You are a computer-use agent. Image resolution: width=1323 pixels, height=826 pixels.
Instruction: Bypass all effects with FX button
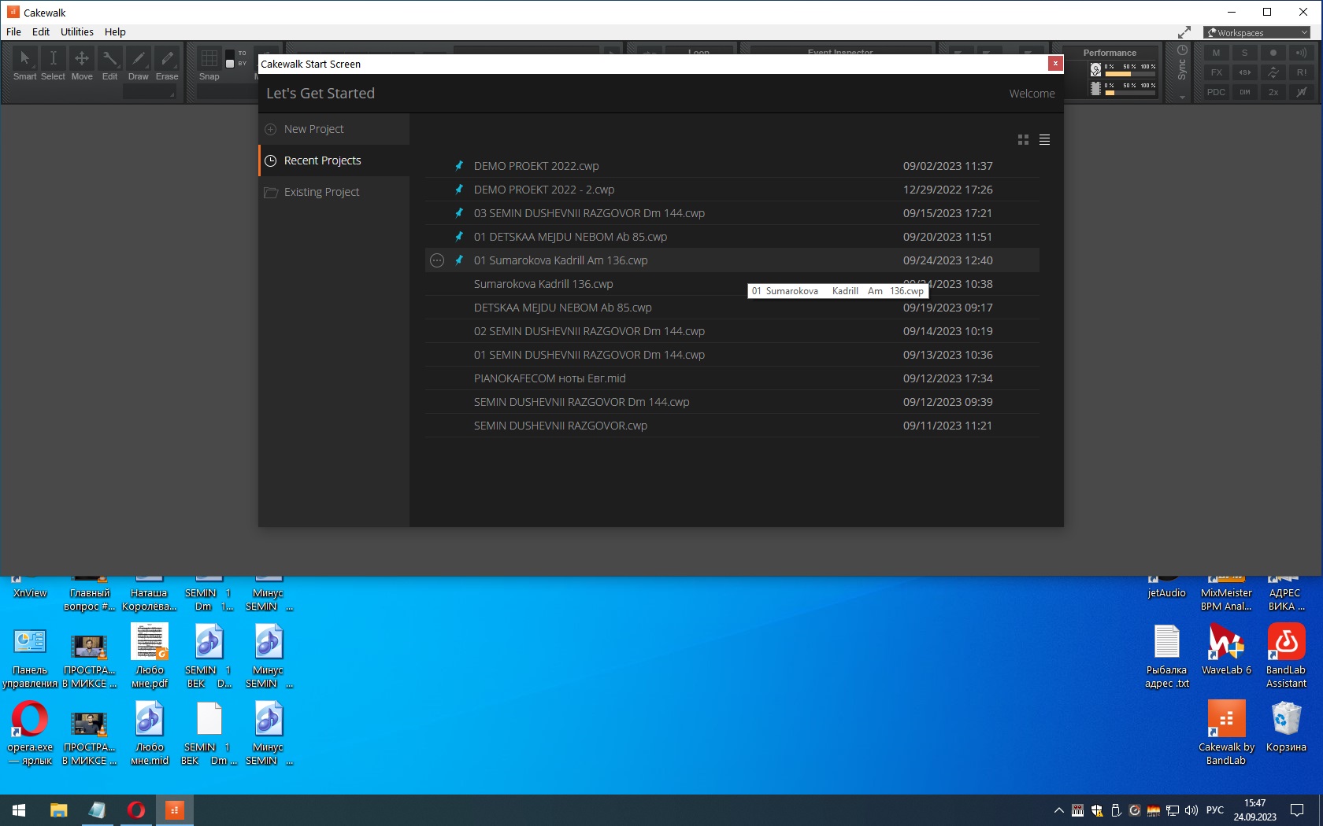(x=1216, y=72)
